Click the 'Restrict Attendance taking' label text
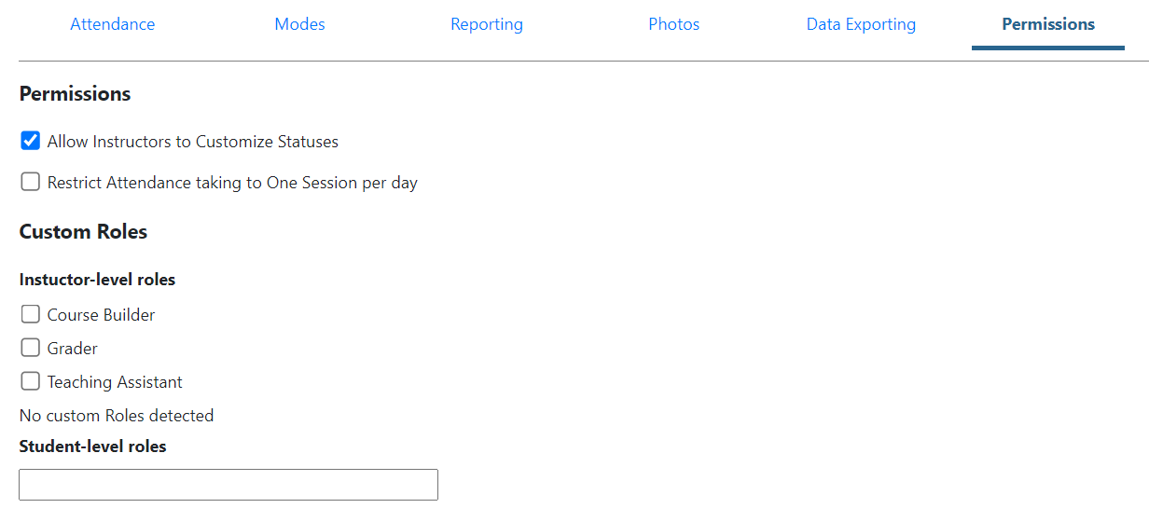The height and width of the screenshot is (522, 1149). pyautogui.click(x=232, y=184)
